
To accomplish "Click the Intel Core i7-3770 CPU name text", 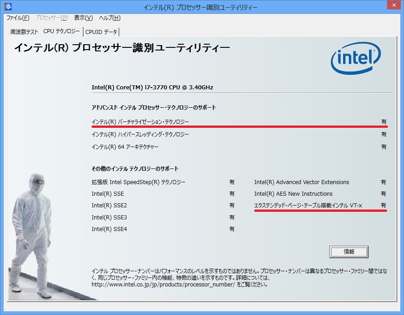I will (152, 87).
